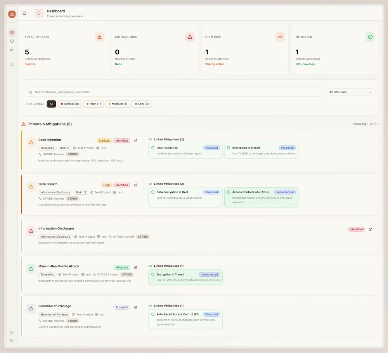388x353 pixels.
Task: Click the warning icon on Total Threats card
Action: click(99, 37)
